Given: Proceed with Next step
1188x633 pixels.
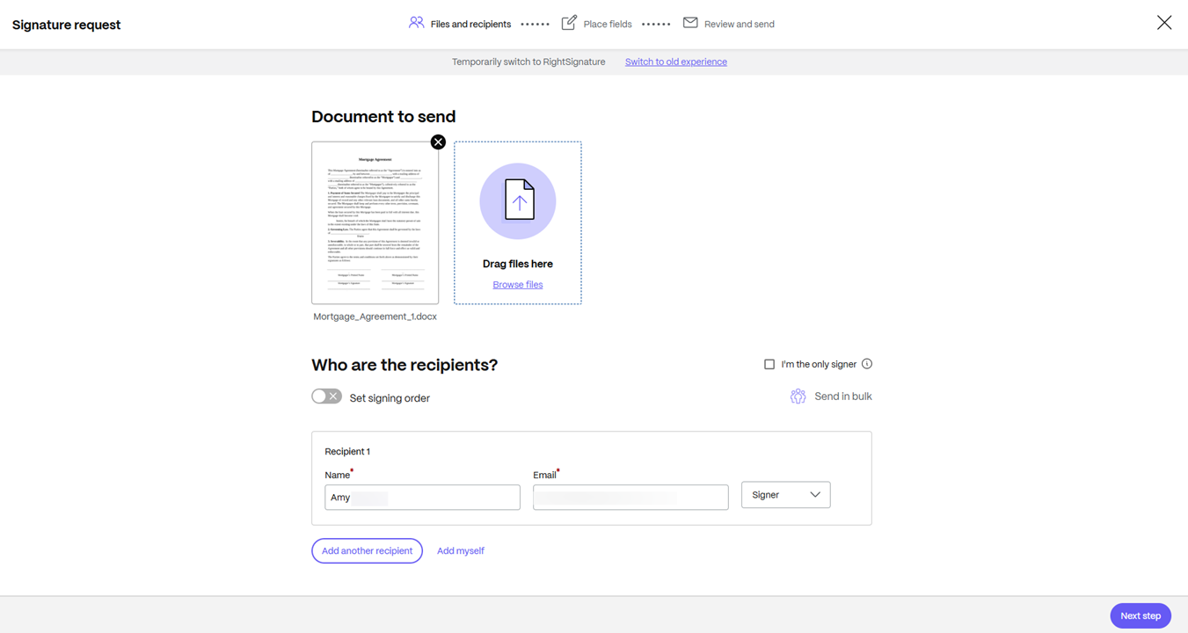Looking at the screenshot, I should coord(1140,615).
